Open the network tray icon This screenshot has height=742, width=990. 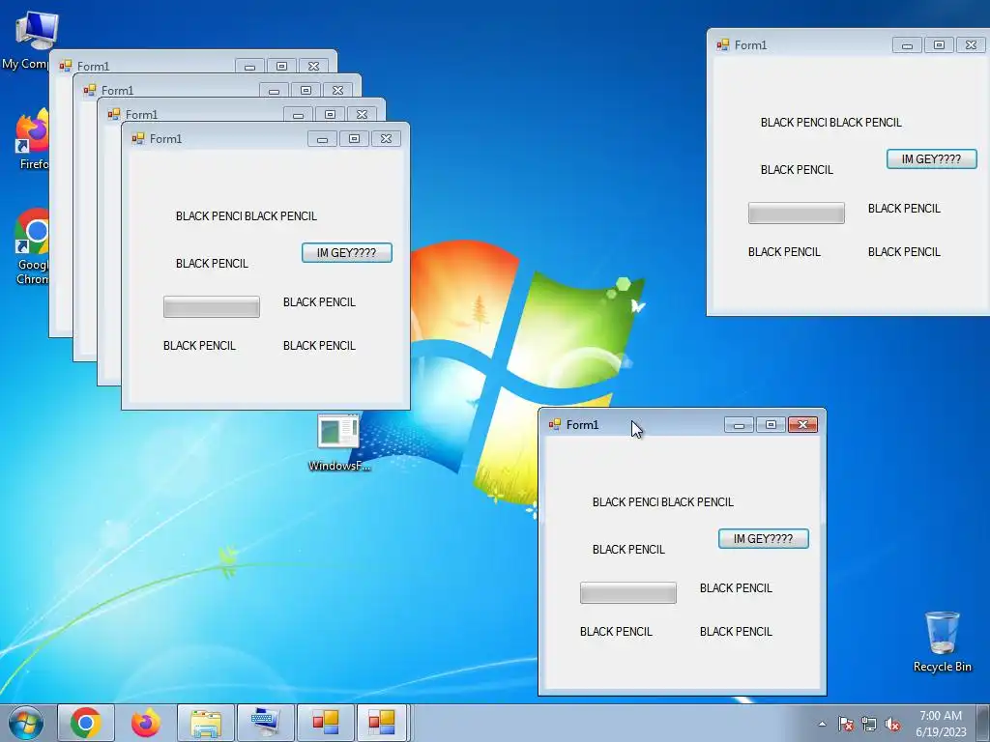tap(869, 725)
